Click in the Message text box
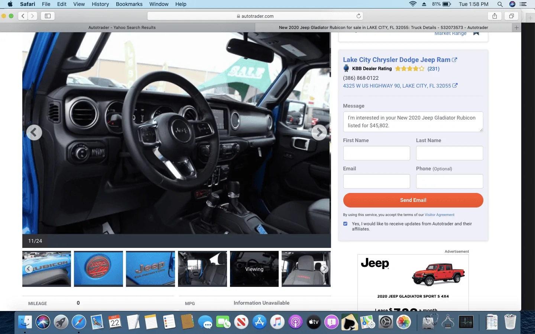 413,122
